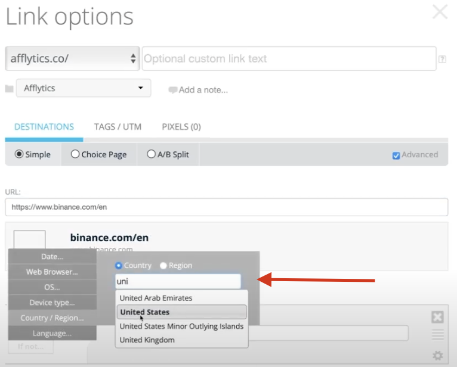Choose the Language... condition
457x367 pixels.
point(52,333)
